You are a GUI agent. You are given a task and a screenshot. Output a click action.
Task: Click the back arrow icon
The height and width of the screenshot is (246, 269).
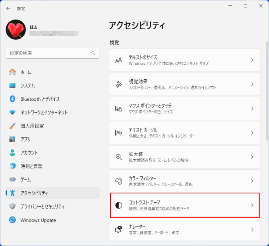8,9
